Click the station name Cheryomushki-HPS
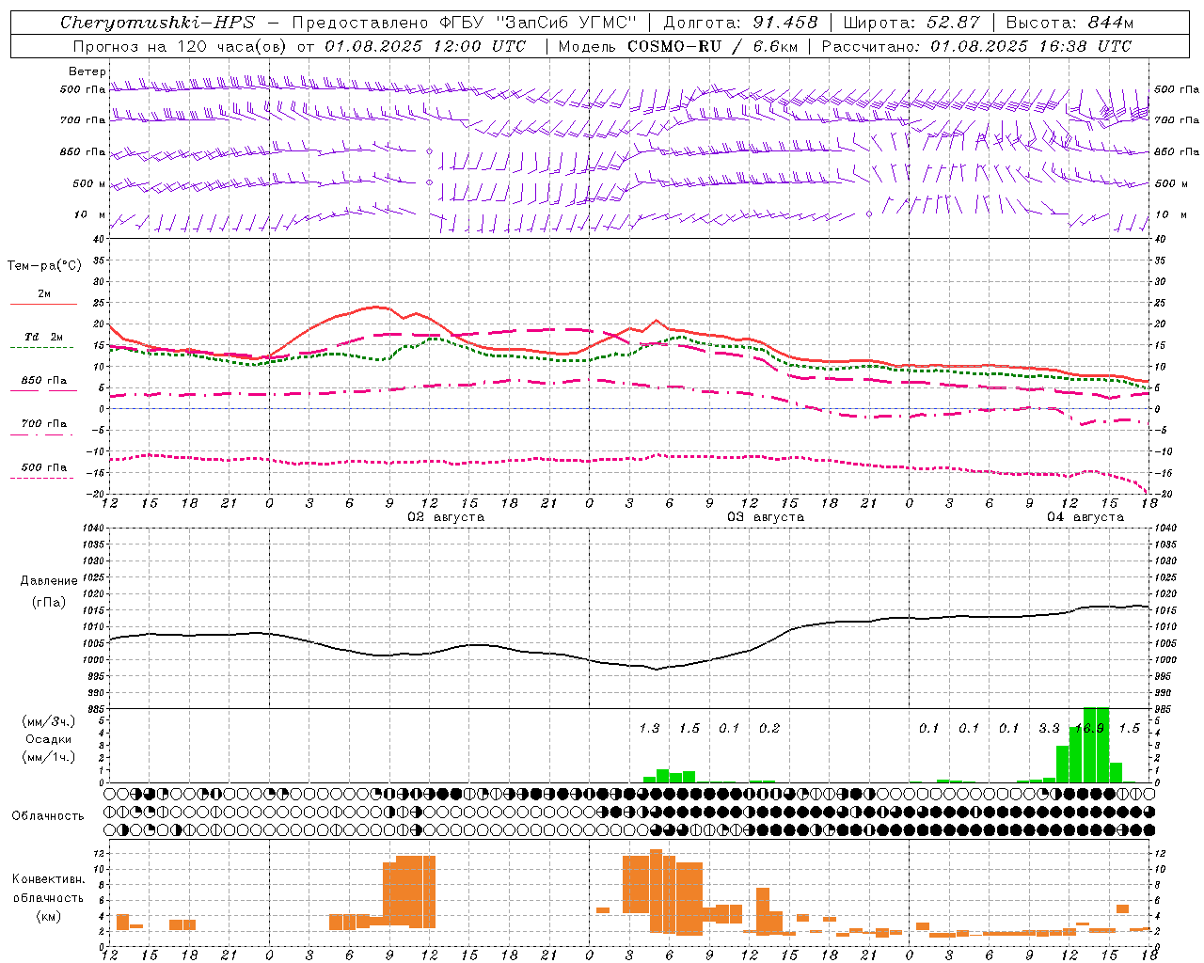This screenshot has width=1204, height=963. 157,23
